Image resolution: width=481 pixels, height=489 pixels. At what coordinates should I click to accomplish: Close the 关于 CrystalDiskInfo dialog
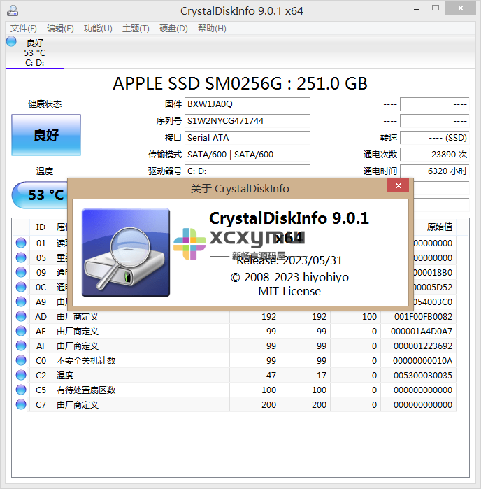coord(398,186)
